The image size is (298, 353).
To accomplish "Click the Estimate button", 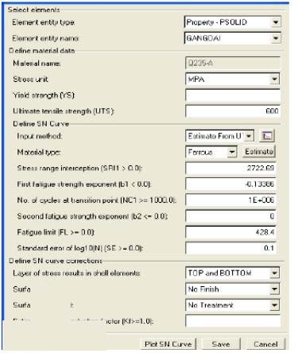I will 259,152.
